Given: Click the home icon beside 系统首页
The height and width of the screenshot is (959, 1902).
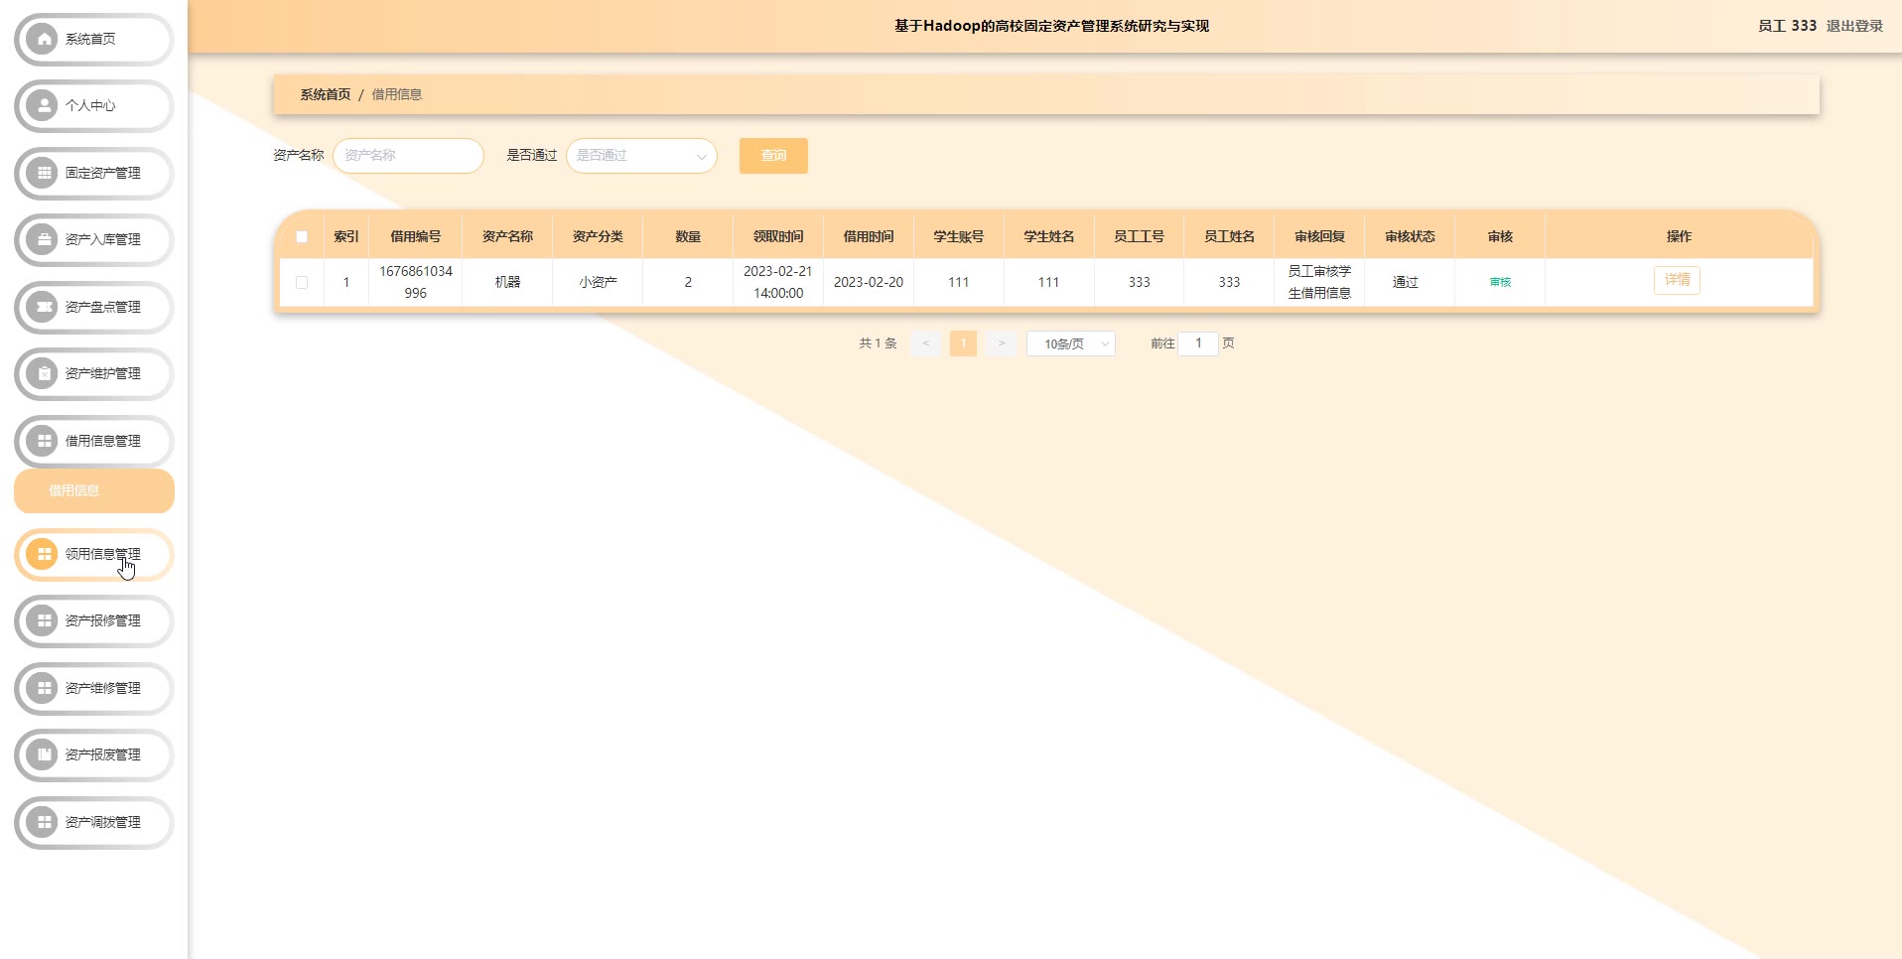Looking at the screenshot, I should point(44,40).
